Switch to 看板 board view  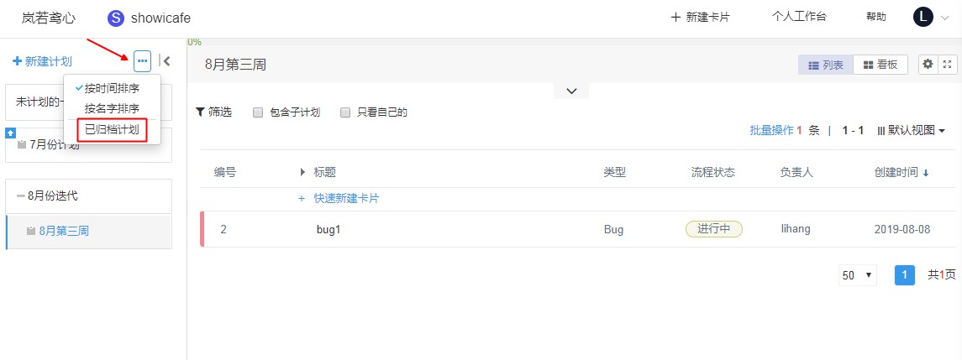[x=880, y=65]
